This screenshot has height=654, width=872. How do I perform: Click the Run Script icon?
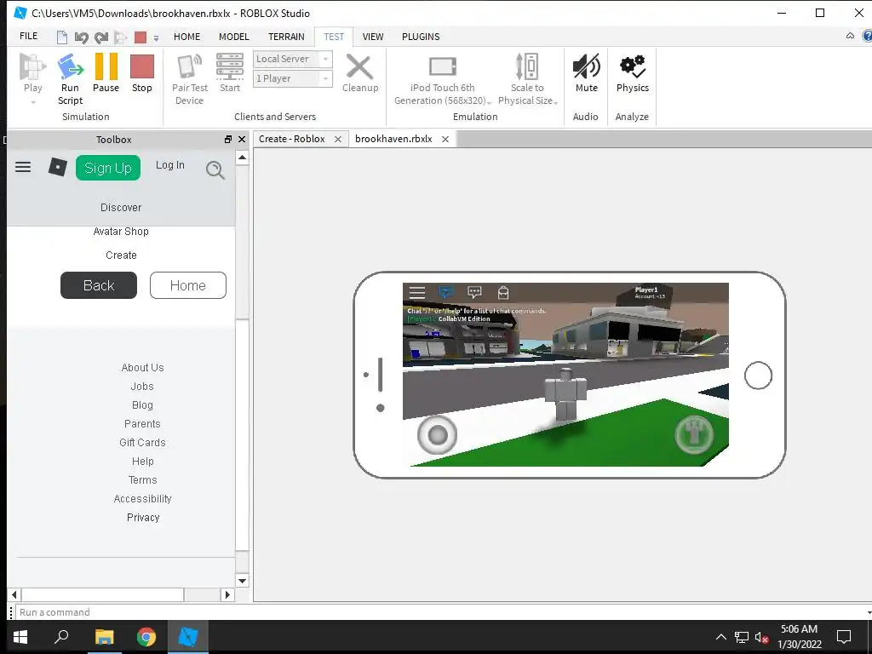click(x=70, y=67)
